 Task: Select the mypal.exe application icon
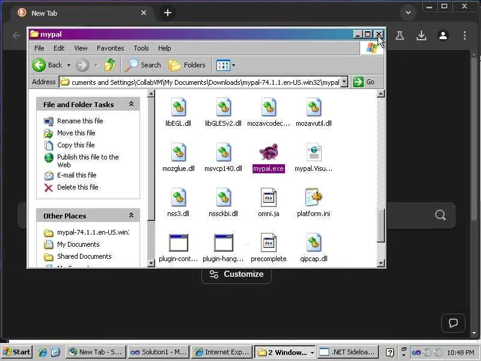click(268, 152)
